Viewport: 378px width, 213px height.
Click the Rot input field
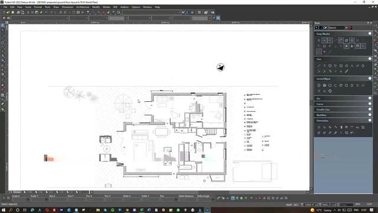click(x=168, y=199)
